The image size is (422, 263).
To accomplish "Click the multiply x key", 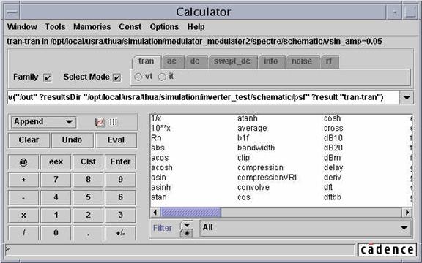I will [23, 216].
